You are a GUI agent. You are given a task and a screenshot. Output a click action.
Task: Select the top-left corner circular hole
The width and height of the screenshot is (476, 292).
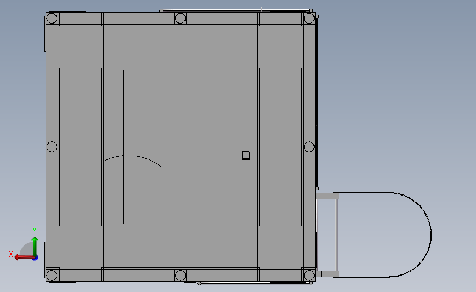tap(52, 18)
